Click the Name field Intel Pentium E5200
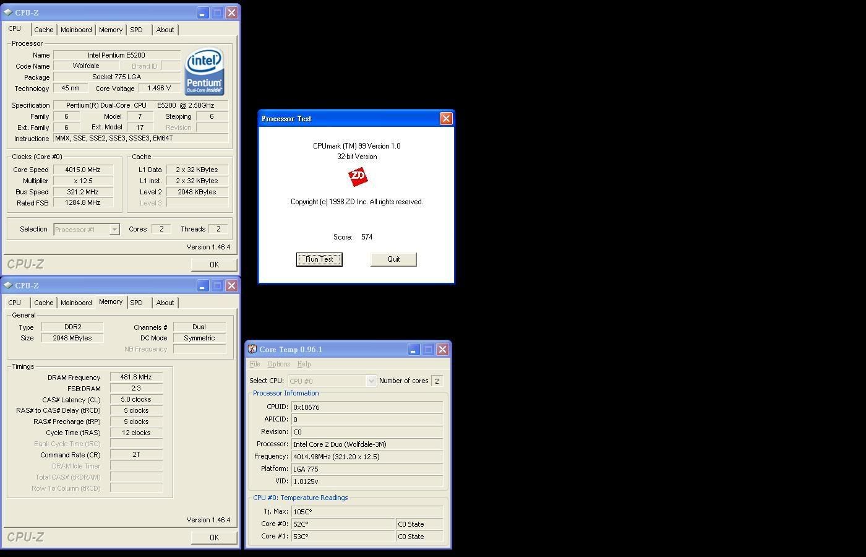866x557 pixels. (x=116, y=55)
